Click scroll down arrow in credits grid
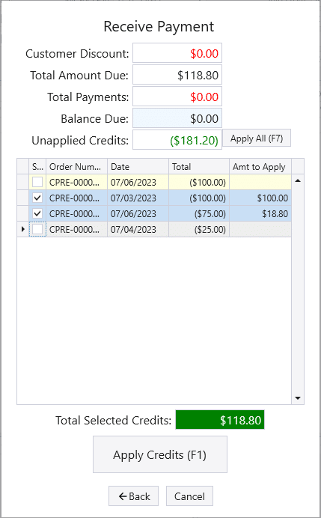The height and width of the screenshot is (518, 321). [298, 398]
